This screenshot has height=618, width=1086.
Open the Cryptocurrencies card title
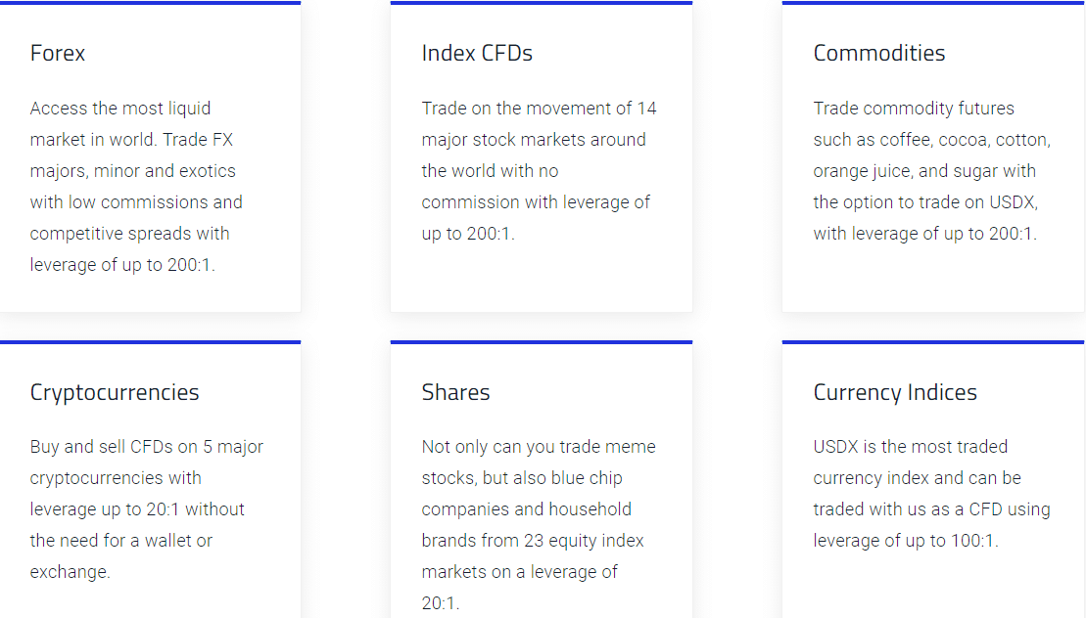115,393
